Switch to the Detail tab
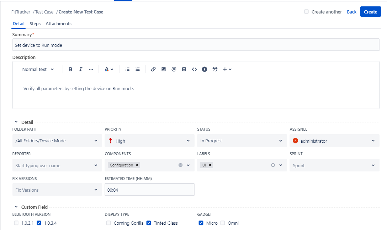This screenshot has height=230, width=387. point(18,24)
